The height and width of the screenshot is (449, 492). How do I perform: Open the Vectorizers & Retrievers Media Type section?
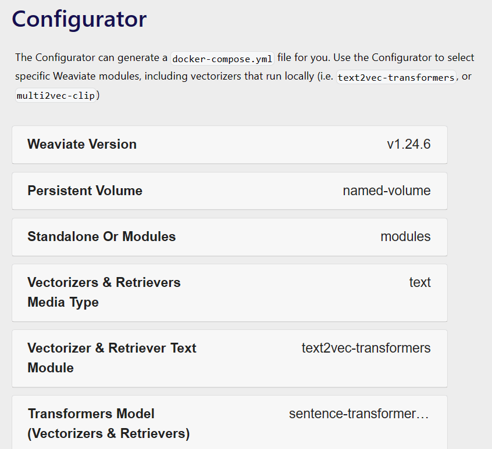[x=229, y=292]
